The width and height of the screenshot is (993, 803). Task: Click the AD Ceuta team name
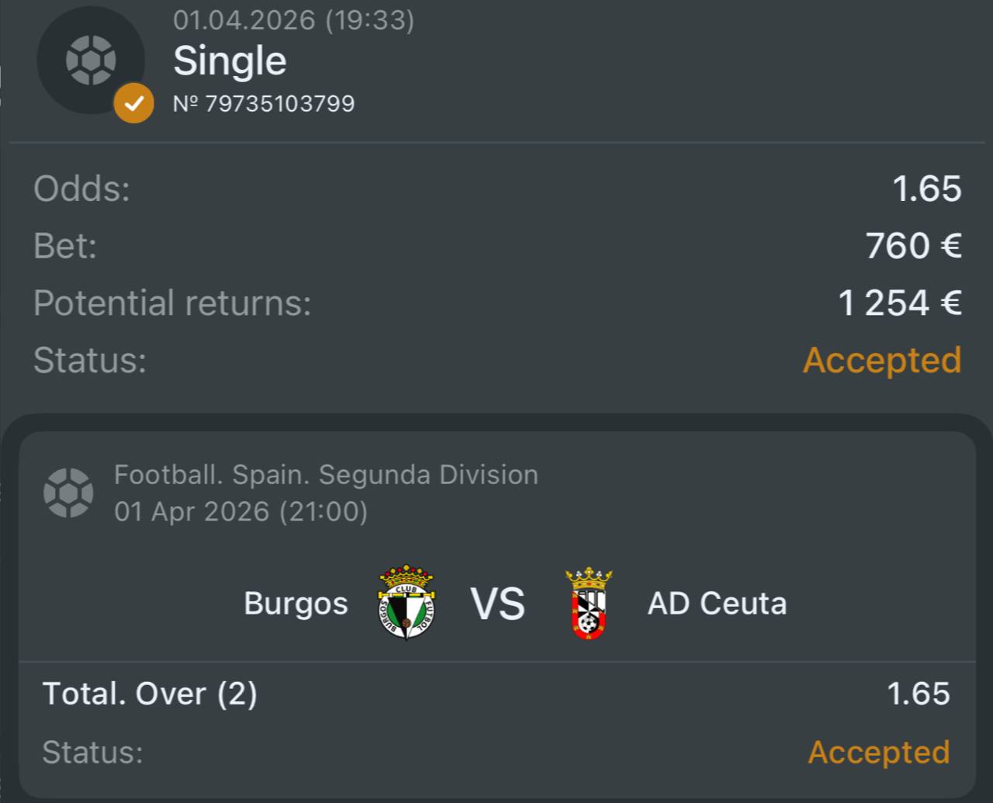pos(717,603)
